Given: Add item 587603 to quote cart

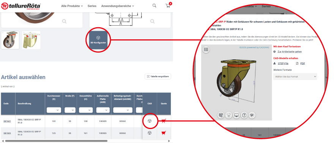Looking at the screenshot, I should point(164,133).
